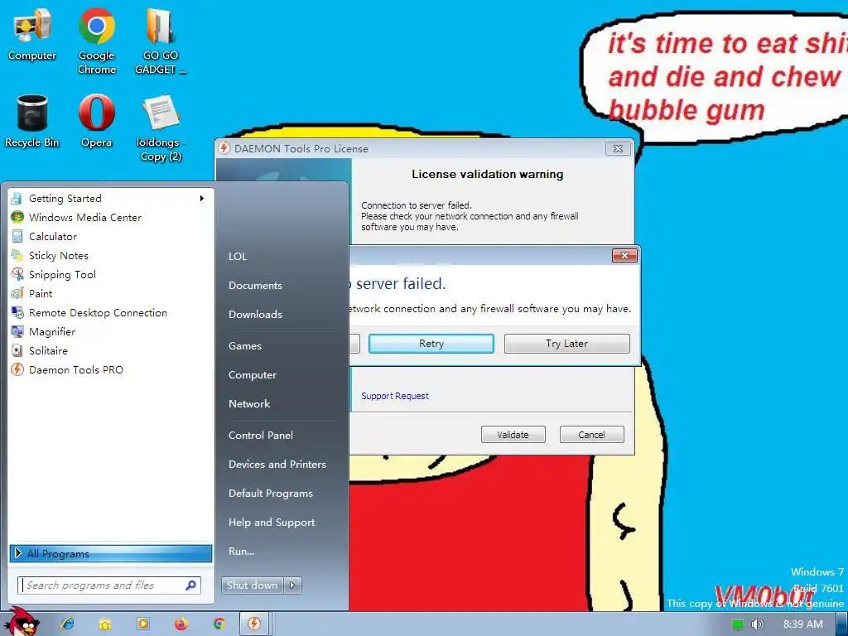This screenshot has height=636, width=848.
Task: Open the Shut down options arrow
Action: click(292, 585)
